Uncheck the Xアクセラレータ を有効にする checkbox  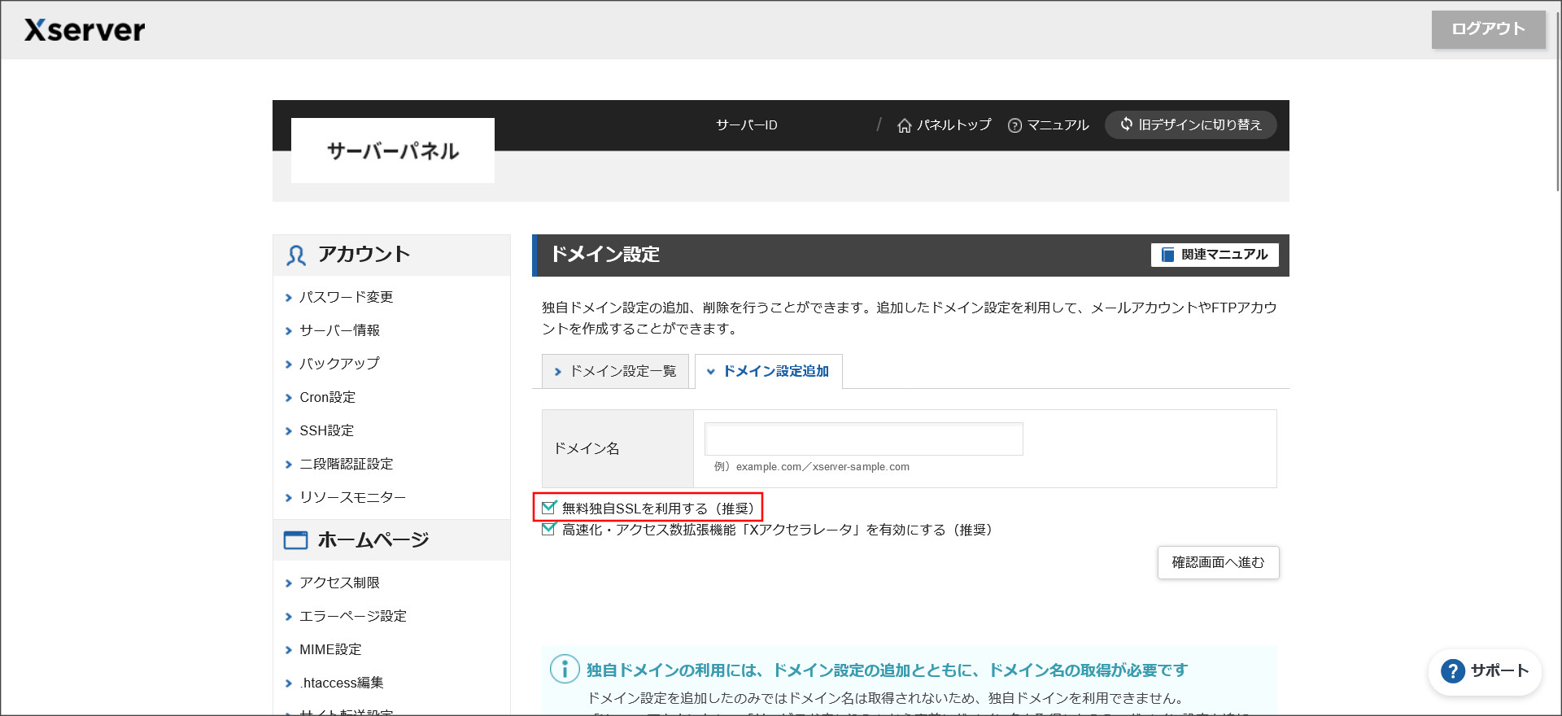coord(549,530)
